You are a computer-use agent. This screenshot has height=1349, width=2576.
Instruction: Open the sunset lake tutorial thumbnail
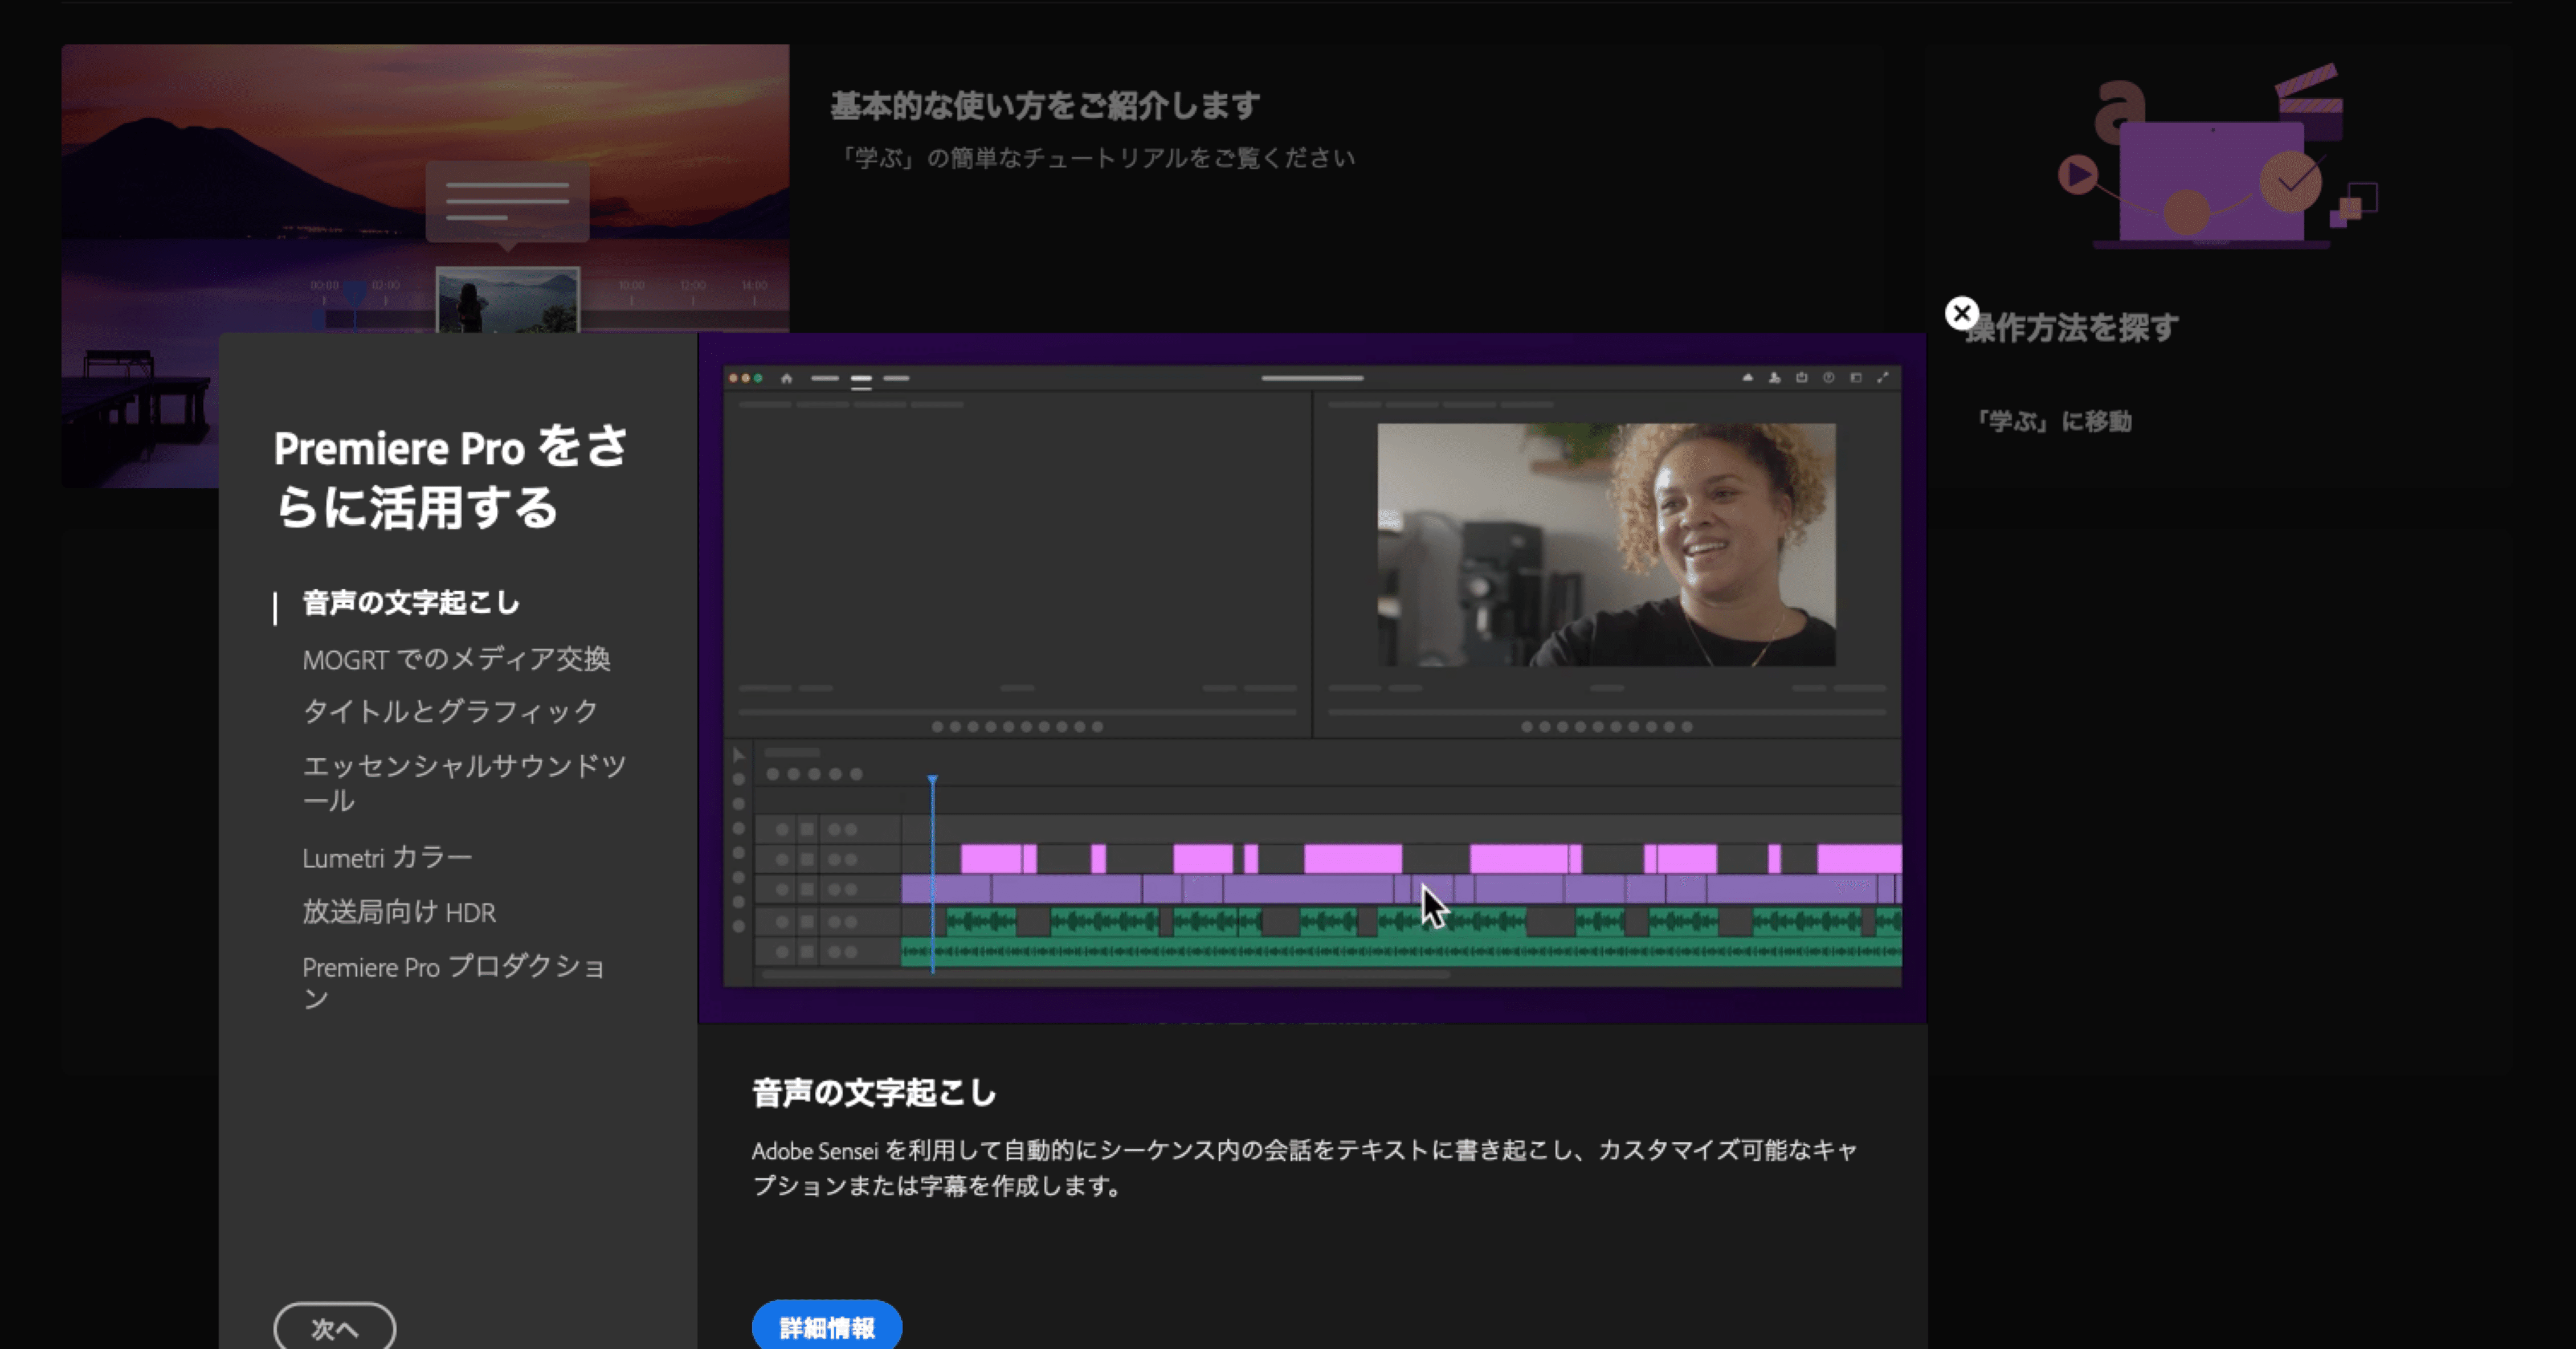(425, 188)
